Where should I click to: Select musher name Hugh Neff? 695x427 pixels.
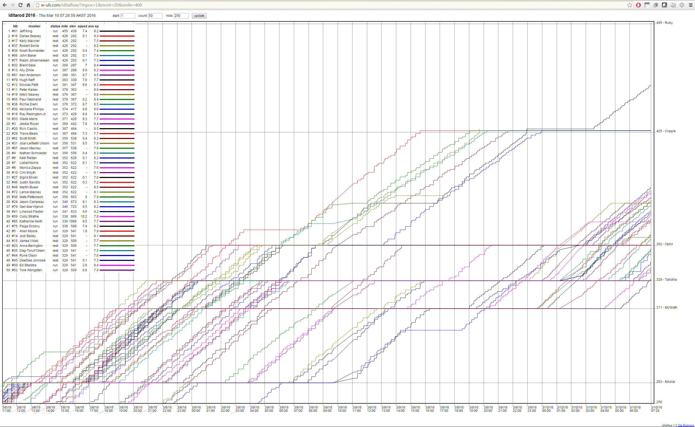pyautogui.click(x=27, y=80)
